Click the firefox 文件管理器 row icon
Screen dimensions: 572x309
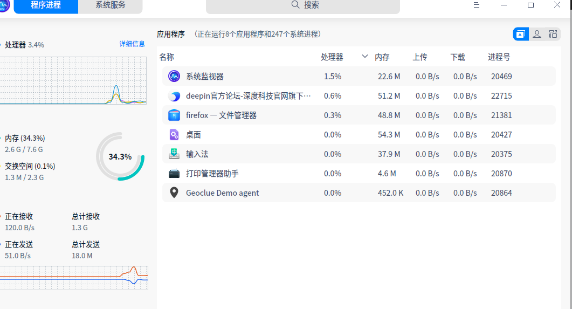coord(174,115)
